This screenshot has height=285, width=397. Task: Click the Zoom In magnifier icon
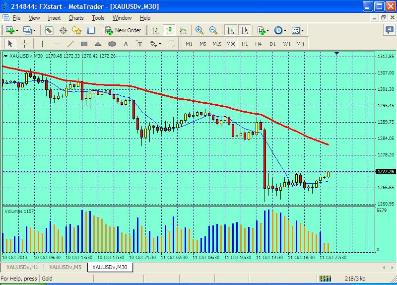click(200, 30)
